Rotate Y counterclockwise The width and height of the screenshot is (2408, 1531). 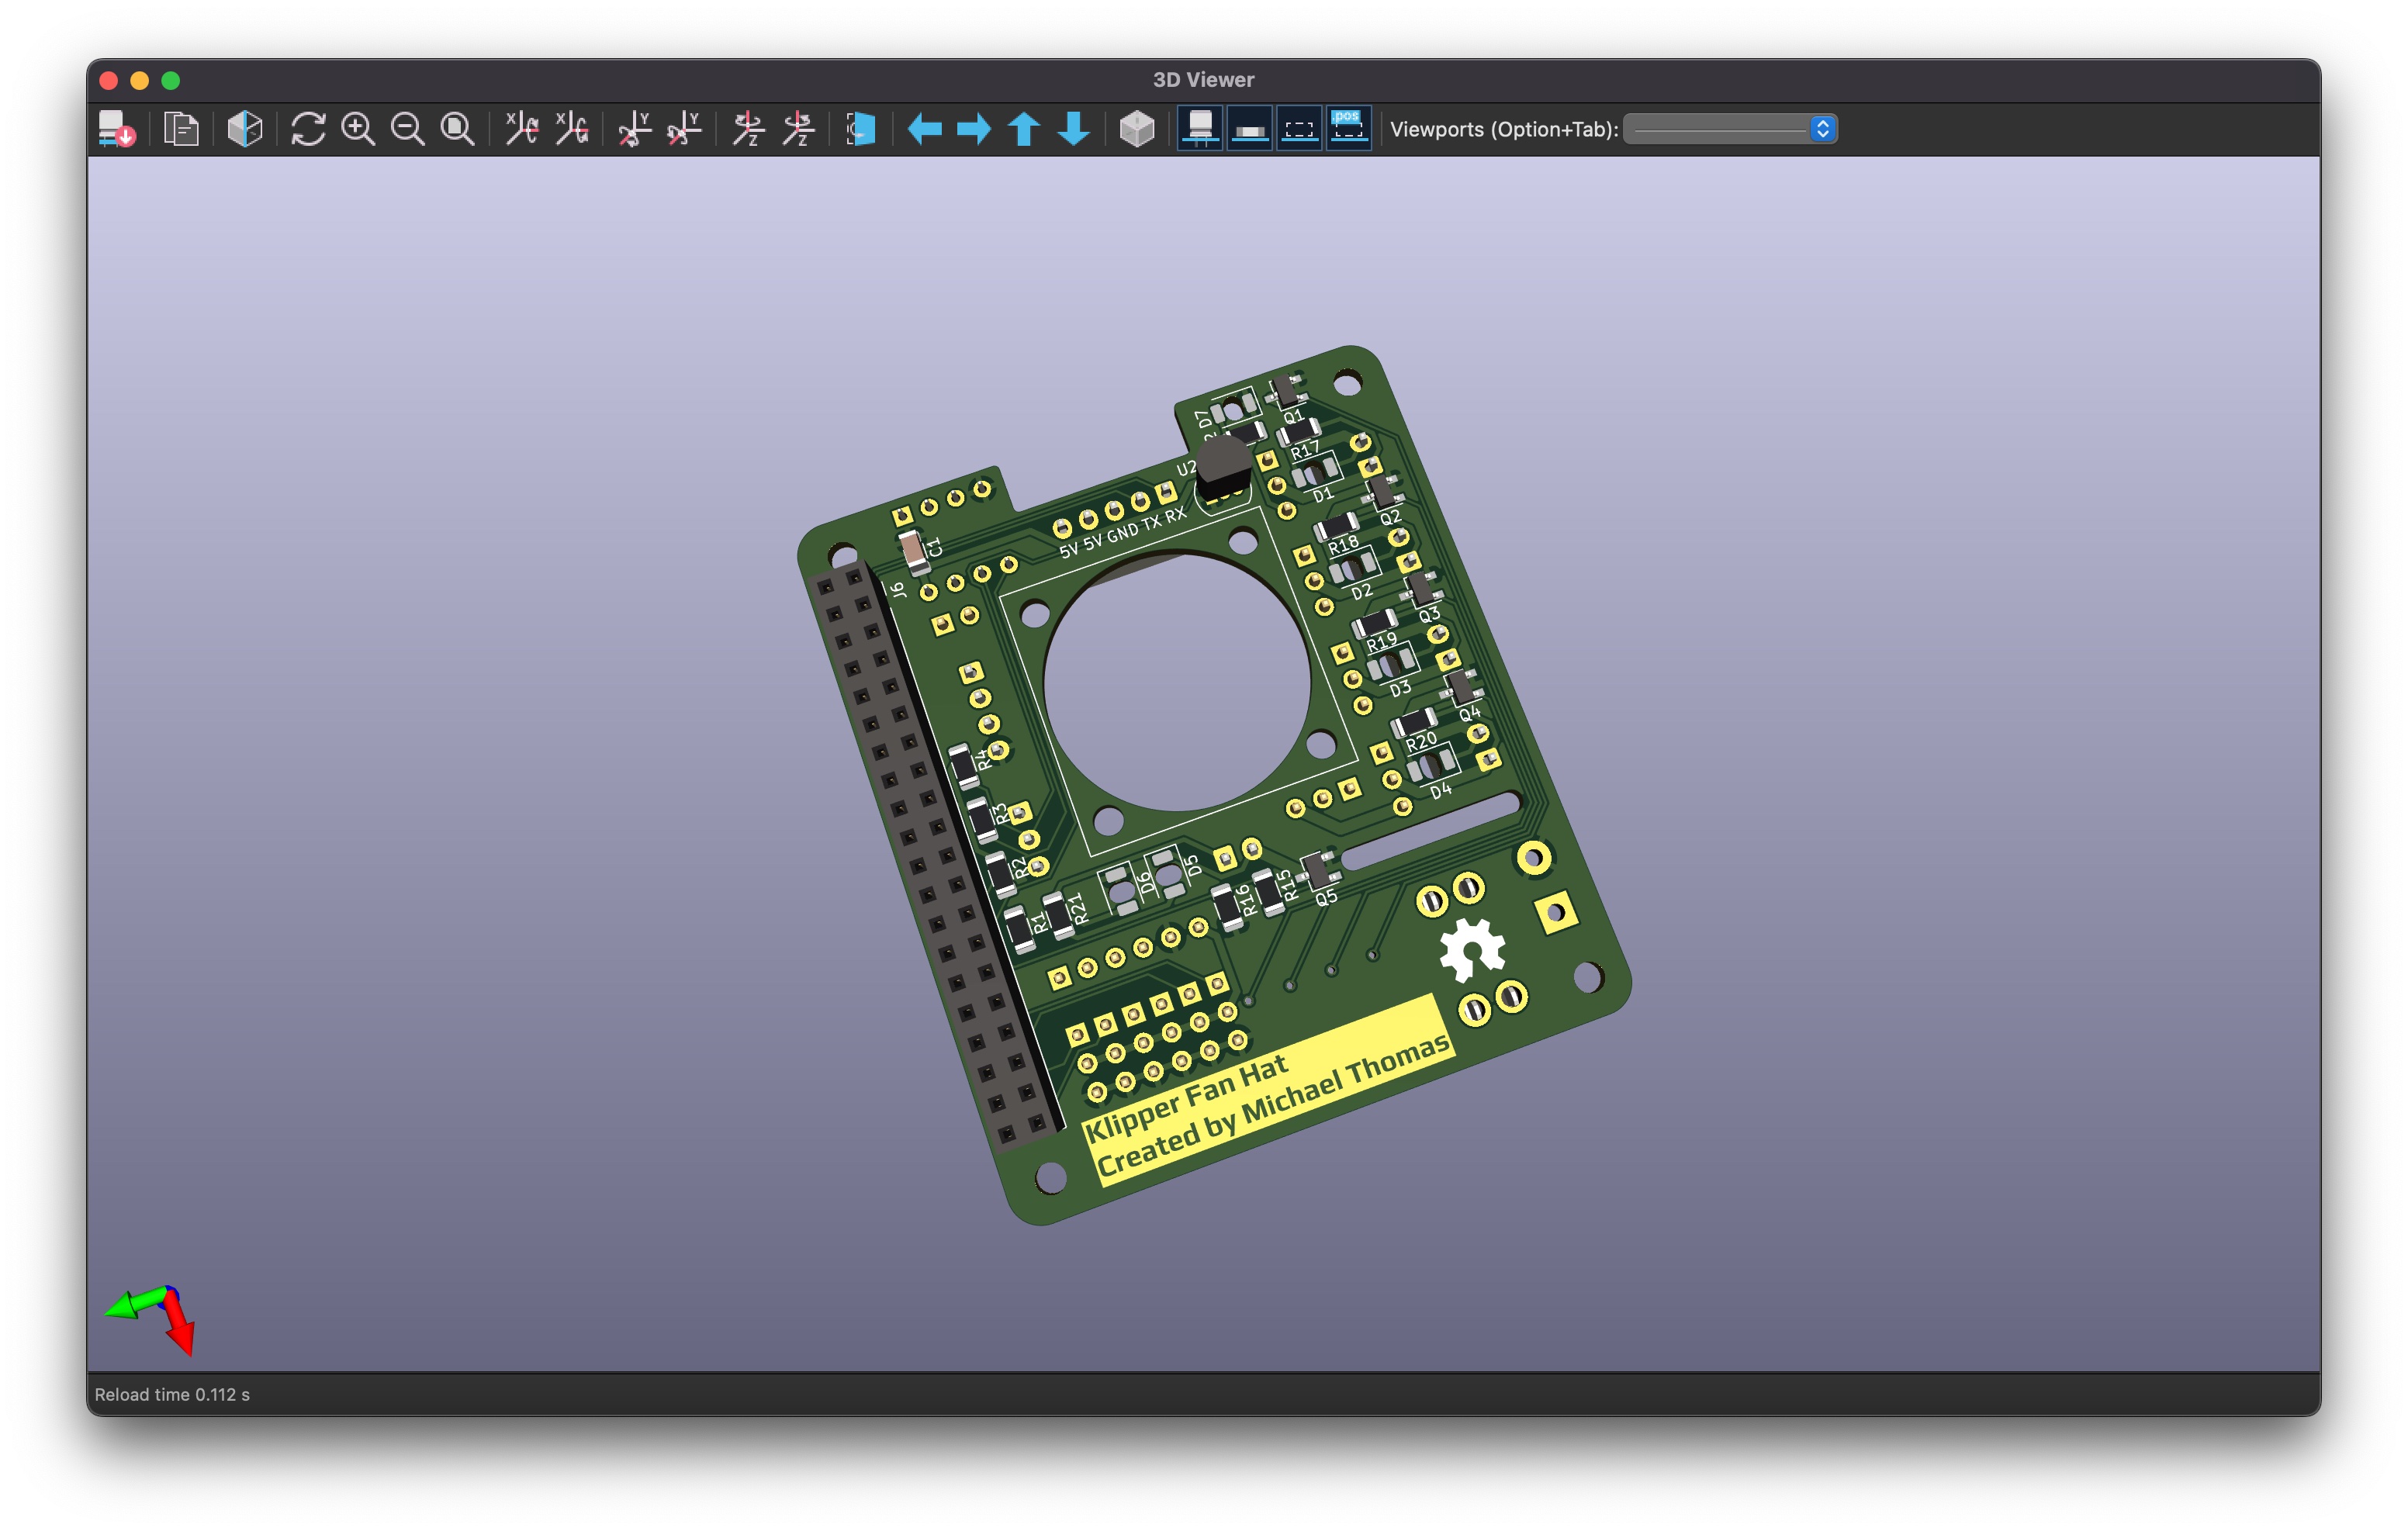[685, 129]
